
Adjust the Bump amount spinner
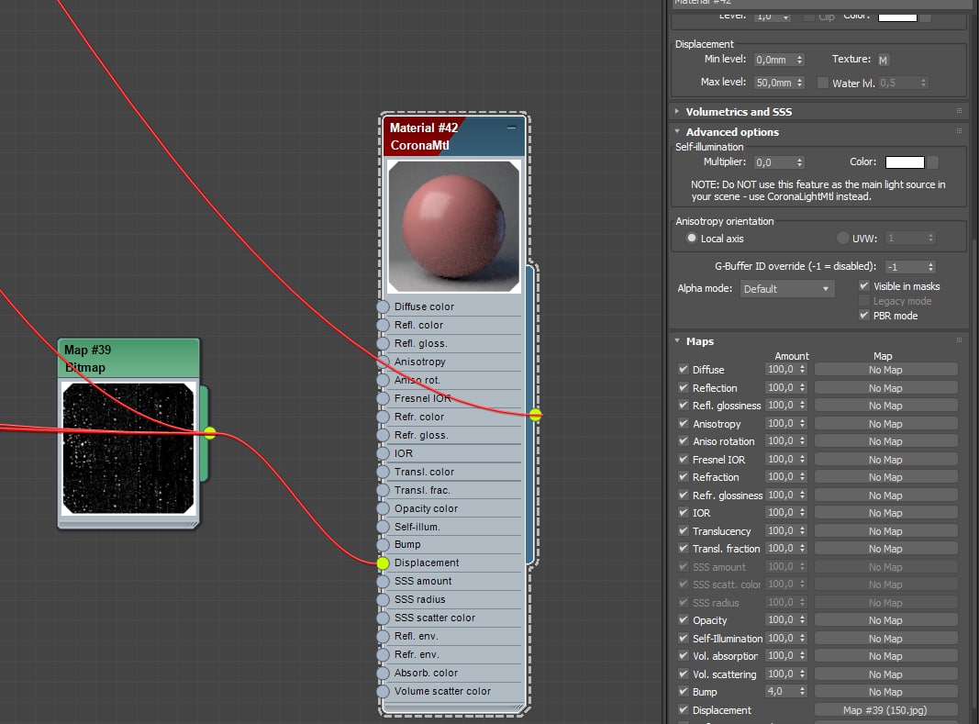pyautogui.click(x=802, y=692)
